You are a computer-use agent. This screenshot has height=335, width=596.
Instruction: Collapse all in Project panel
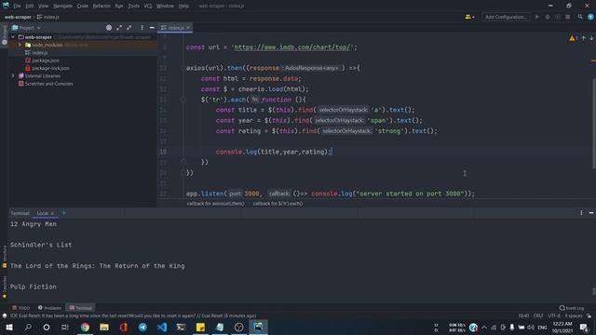tap(129, 28)
